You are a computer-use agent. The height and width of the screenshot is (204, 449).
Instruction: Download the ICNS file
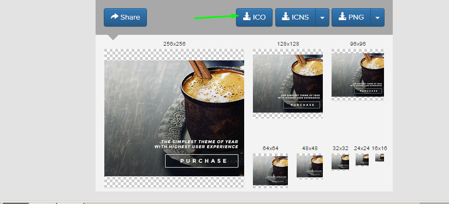(x=295, y=17)
